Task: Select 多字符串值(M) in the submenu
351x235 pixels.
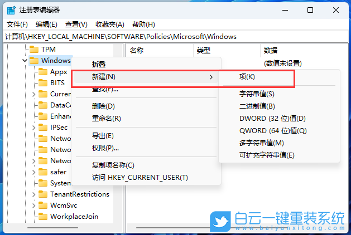Action: [x=279, y=143]
